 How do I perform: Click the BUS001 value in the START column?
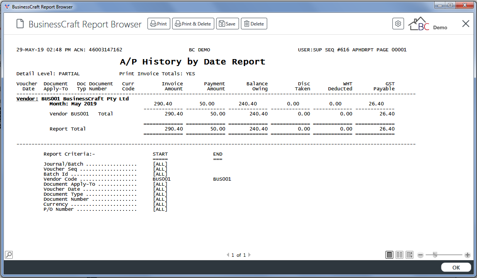click(x=161, y=179)
